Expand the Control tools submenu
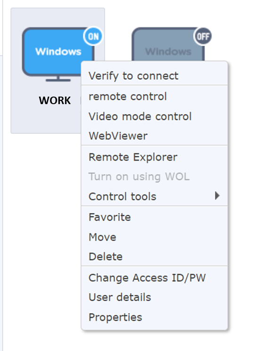This screenshot has width=257, height=351. (155, 196)
